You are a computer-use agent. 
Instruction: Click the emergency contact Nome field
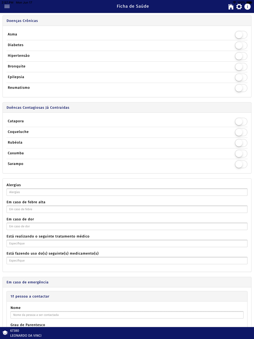(x=127, y=315)
